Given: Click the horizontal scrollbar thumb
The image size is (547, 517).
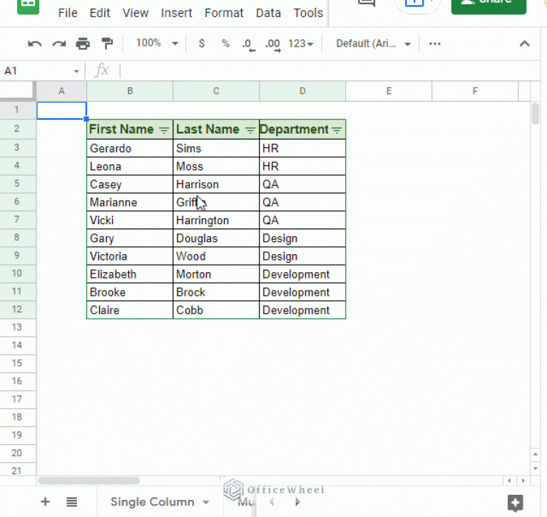Looking at the screenshot, I should [89, 481].
